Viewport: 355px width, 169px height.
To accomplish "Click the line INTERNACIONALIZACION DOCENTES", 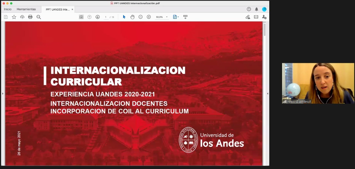I will pyautogui.click(x=109, y=103).
